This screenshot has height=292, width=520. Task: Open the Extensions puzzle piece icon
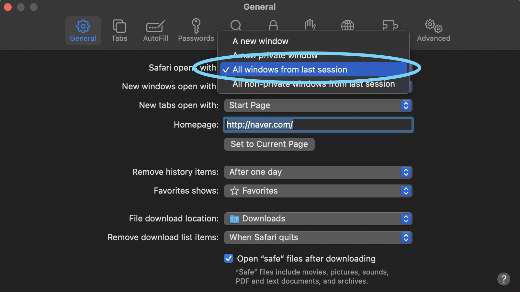390,25
